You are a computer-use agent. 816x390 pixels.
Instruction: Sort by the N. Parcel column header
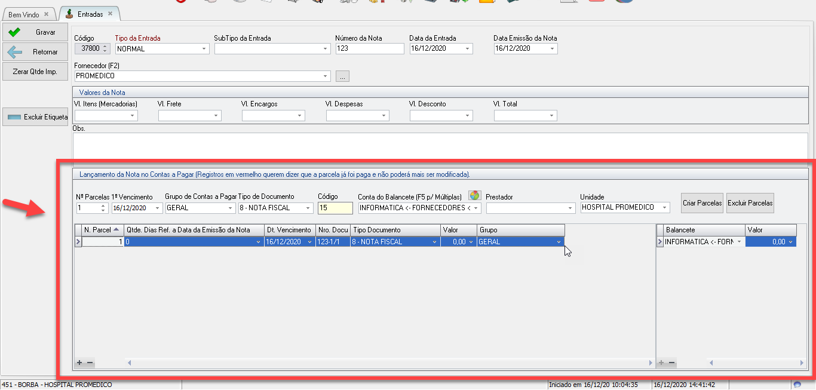[x=99, y=230]
